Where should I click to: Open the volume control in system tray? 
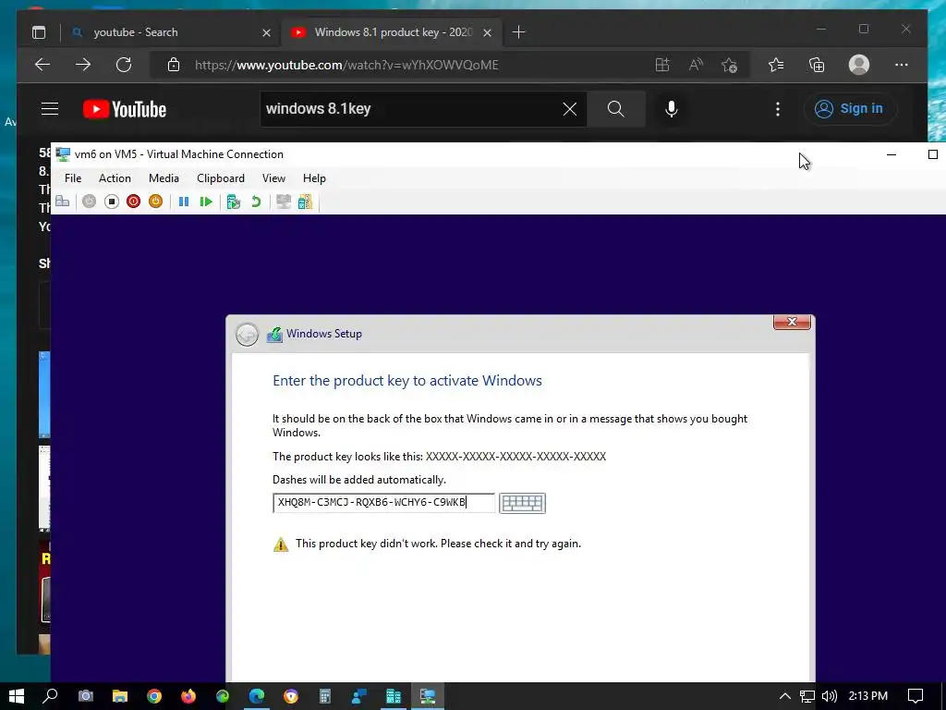coord(830,696)
